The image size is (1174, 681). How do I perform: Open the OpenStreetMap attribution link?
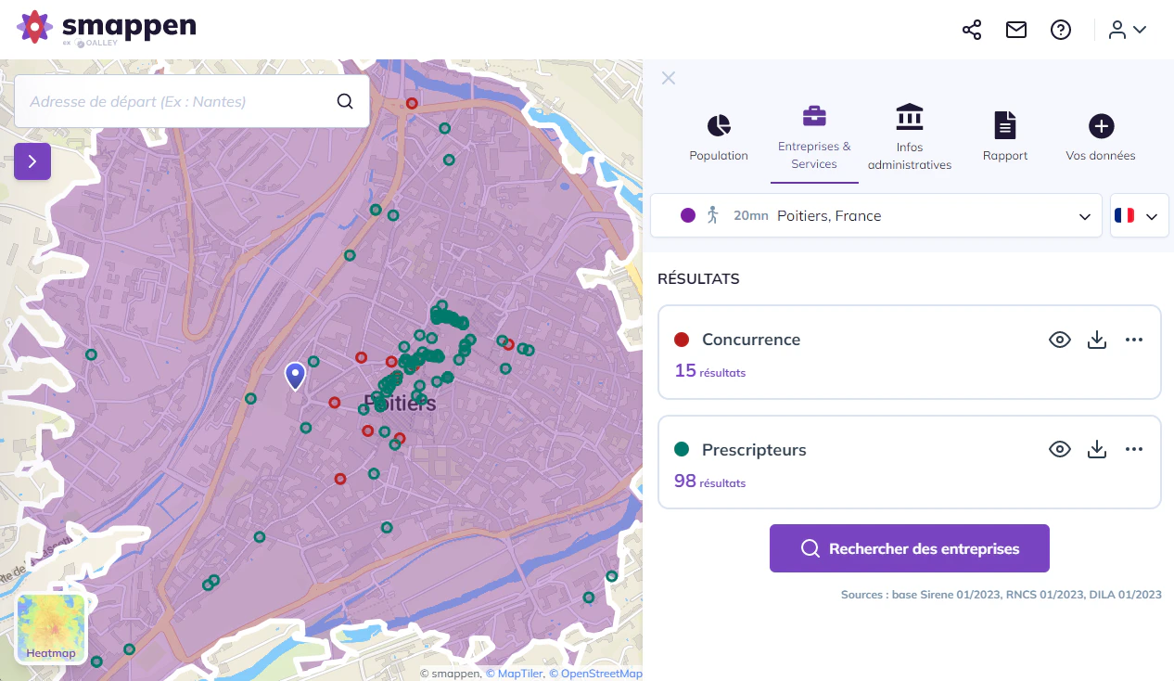point(595,675)
